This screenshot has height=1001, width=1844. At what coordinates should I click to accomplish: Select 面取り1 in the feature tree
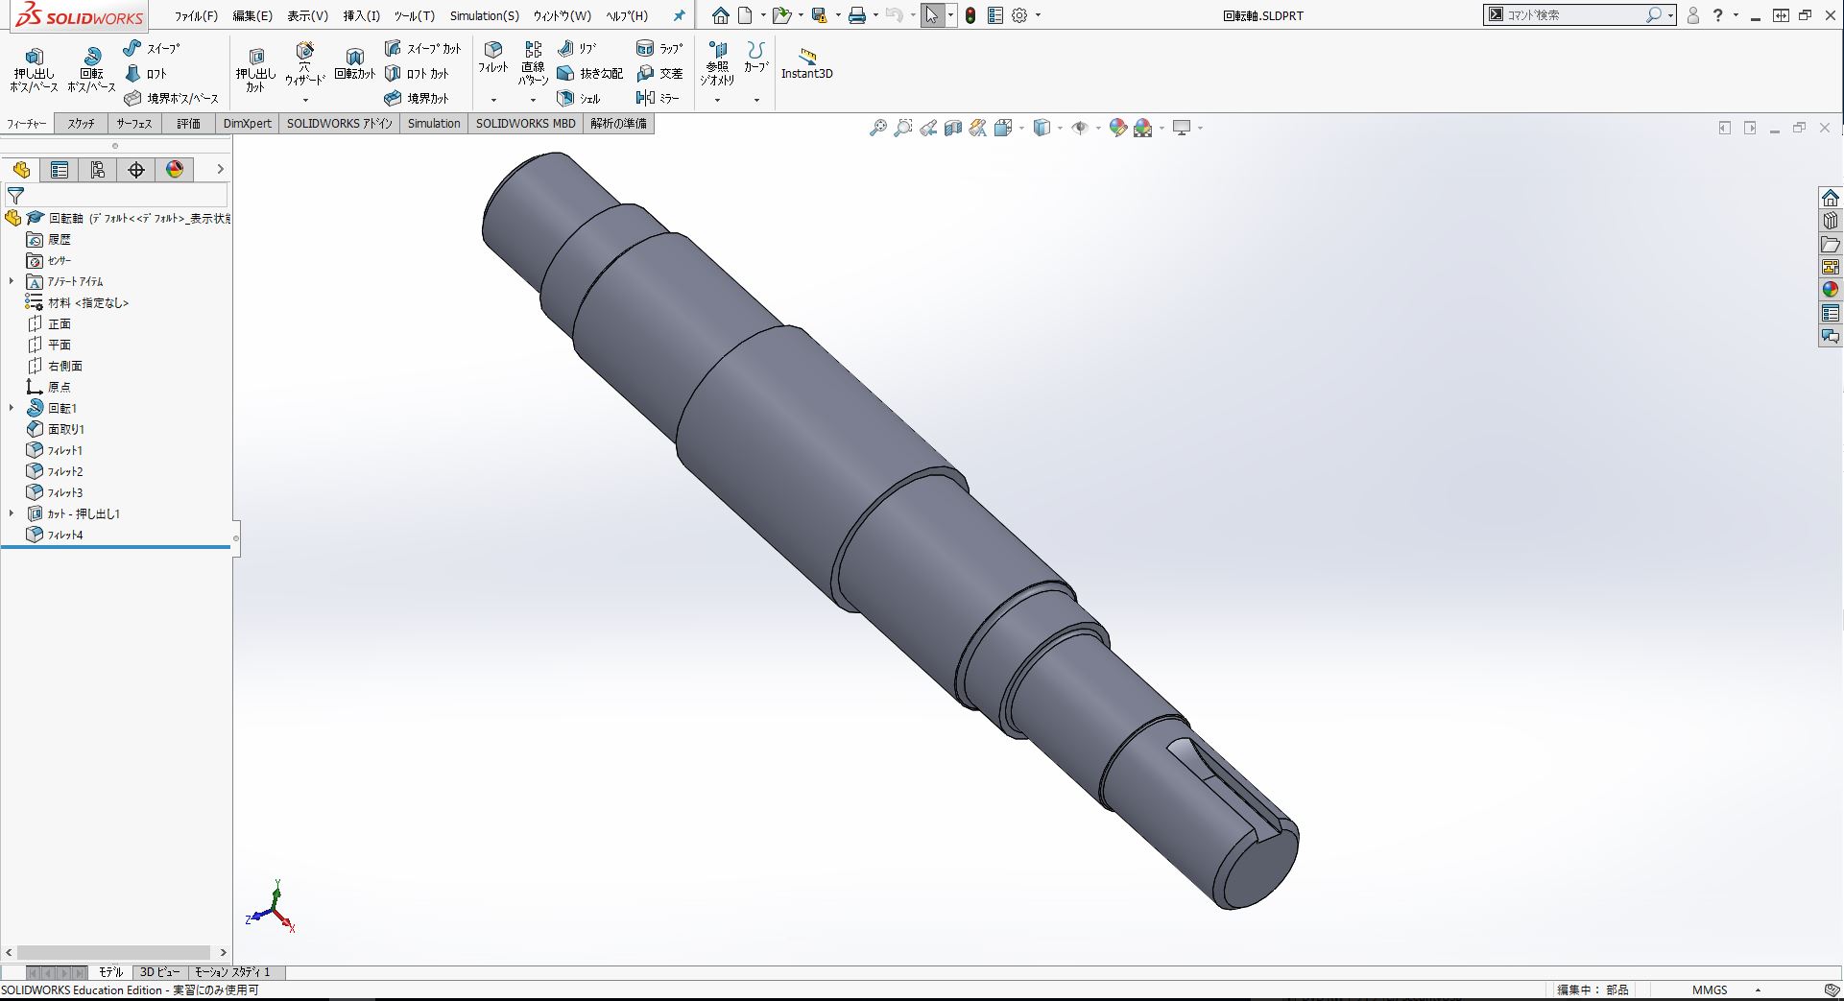point(56,429)
